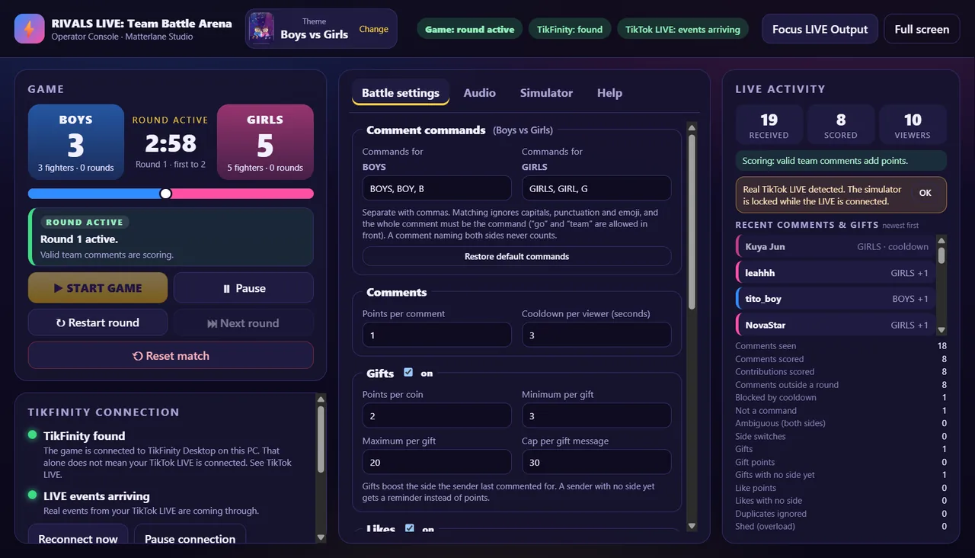The height and width of the screenshot is (558, 975).
Task: Toggle the Gifts on checkbox
Action: (x=408, y=373)
